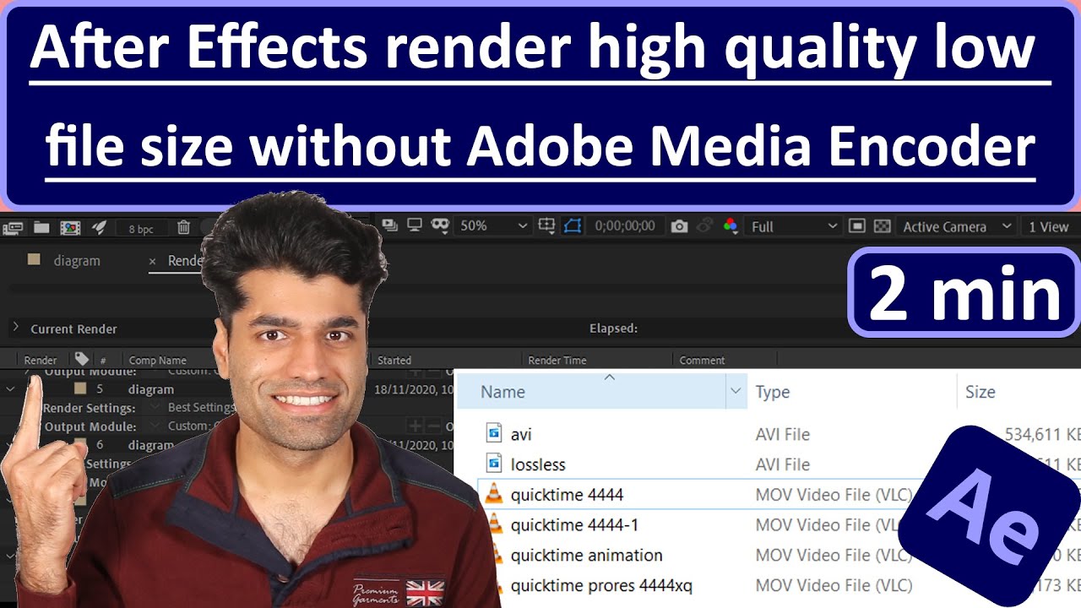Click the 534,611 KB size of avi
This screenshot has width=1081, height=608.
(x=1042, y=434)
